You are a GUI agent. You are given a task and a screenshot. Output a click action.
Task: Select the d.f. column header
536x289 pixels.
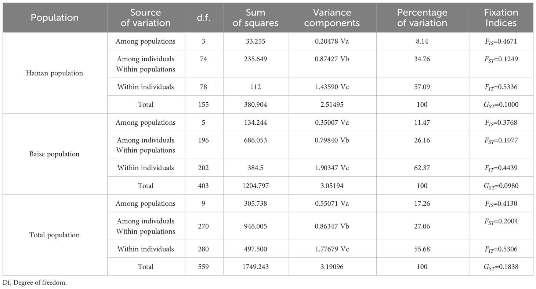coord(204,18)
